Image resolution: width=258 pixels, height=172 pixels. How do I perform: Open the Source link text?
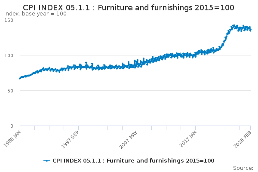(243, 168)
